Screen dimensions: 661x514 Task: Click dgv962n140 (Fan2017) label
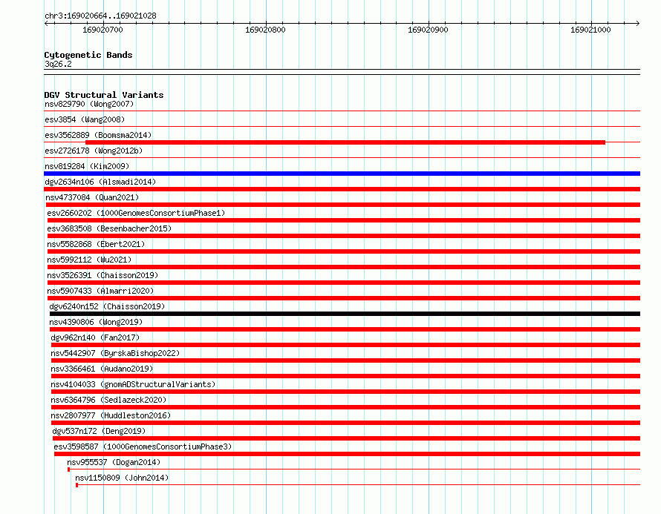click(95, 337)
